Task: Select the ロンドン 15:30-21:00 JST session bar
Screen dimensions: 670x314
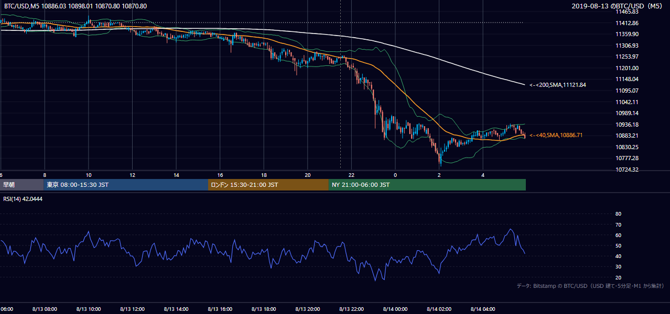Action: coord(268,185)
